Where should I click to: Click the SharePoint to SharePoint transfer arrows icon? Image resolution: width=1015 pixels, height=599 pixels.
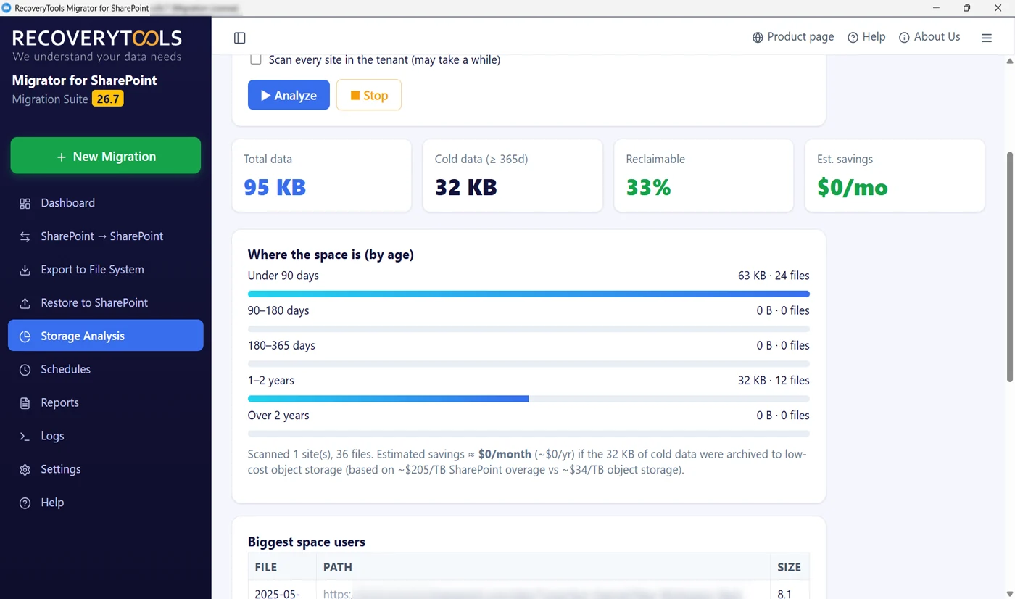point(25,237)
